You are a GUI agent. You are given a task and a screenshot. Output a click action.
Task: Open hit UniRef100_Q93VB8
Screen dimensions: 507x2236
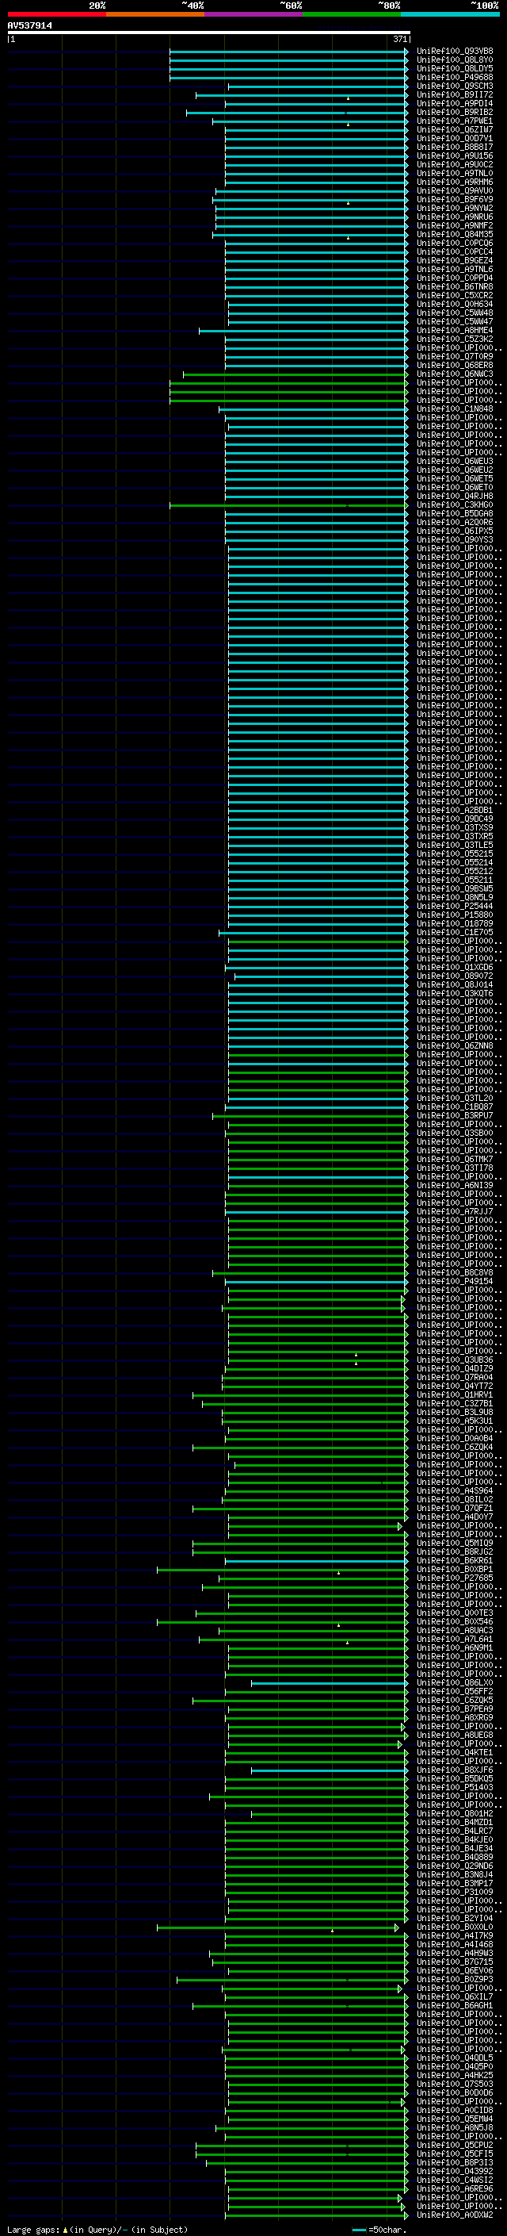point(454,52)
